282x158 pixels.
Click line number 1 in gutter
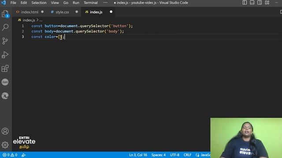(23, 26)
